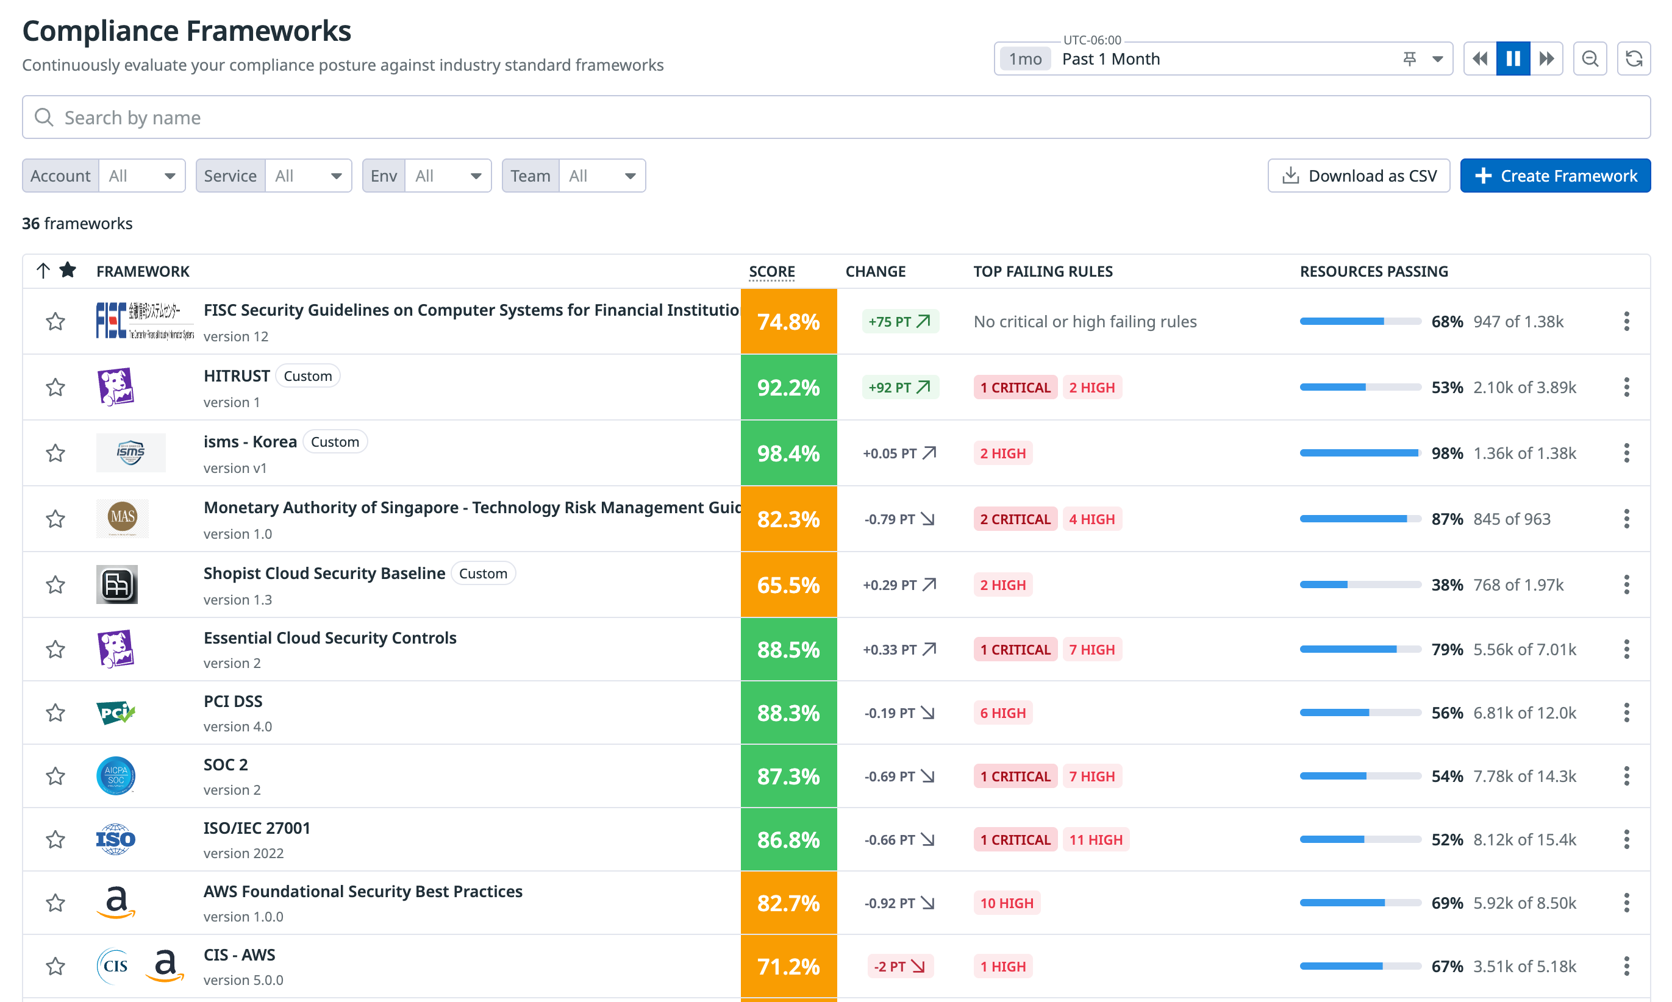Star the SOC 2 framework
Screen dimensions: 1672x1002
tap(55, 776)
